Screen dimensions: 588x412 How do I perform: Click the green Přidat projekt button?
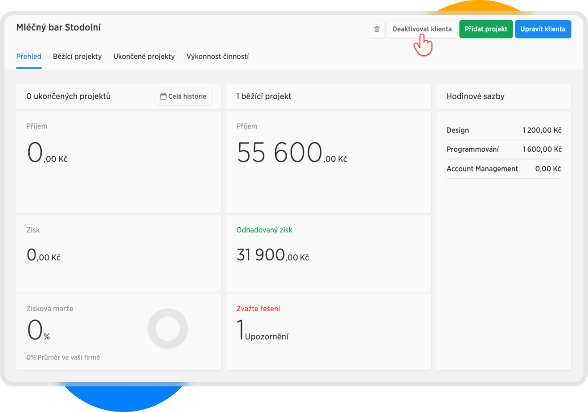tap(486, 29)
